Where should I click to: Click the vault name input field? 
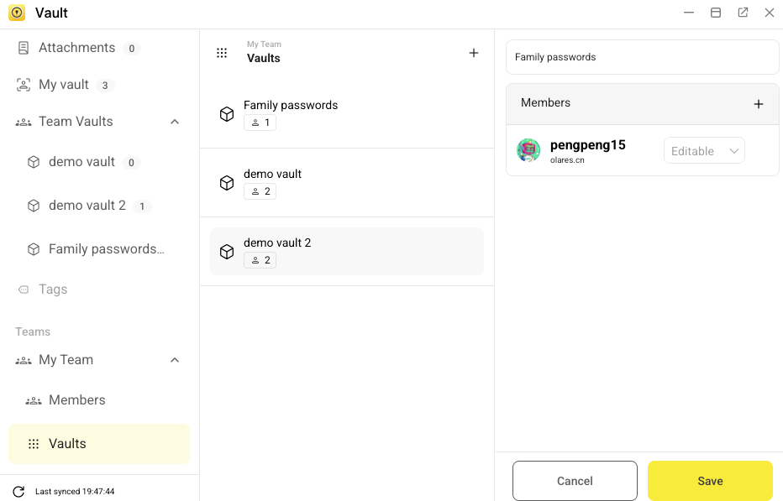[642, 57]
